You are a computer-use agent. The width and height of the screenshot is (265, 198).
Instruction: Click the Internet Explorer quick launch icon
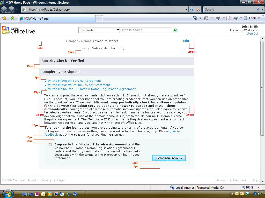point(68,194)
